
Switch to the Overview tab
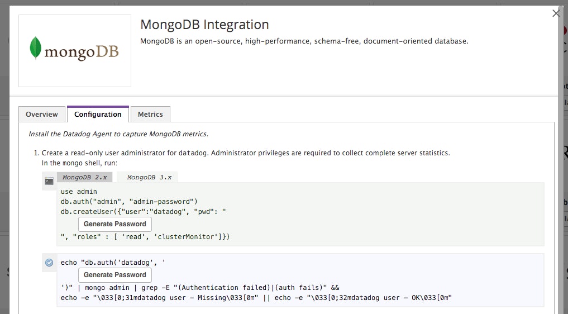42,114
